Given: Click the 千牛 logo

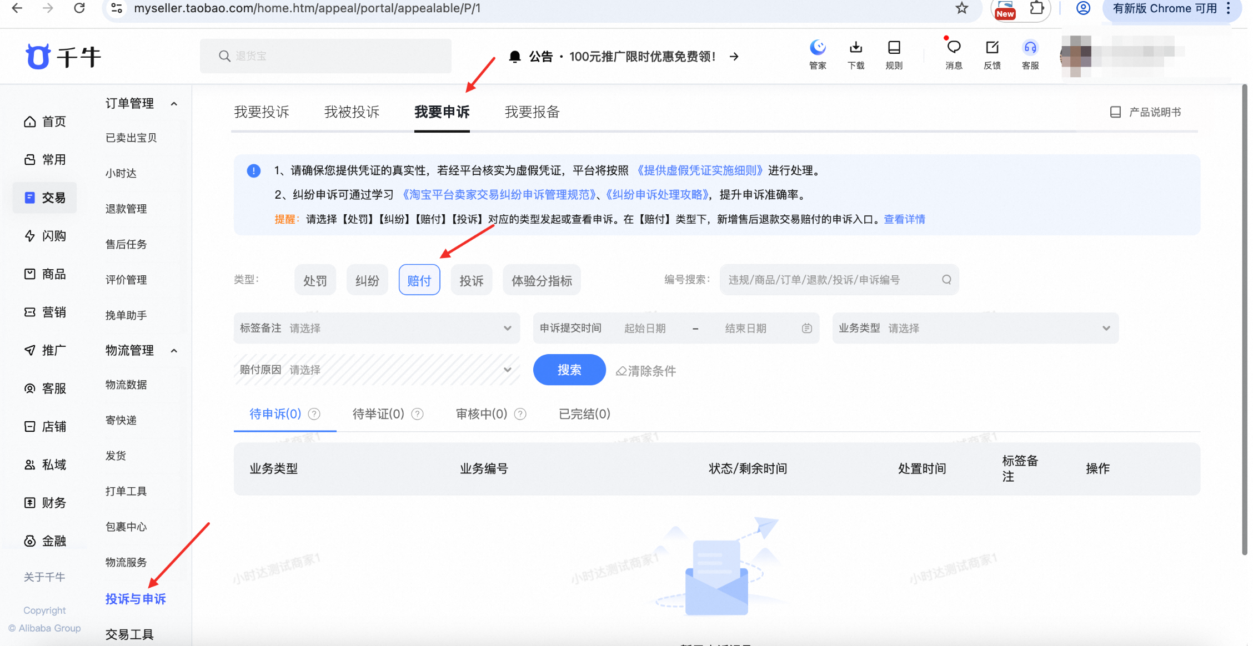Looking at the screenshot, I should (63, 56).
